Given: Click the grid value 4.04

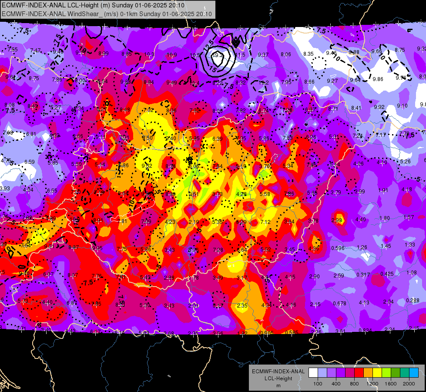Looking at the screenshot, I should (x=28, y=190).
